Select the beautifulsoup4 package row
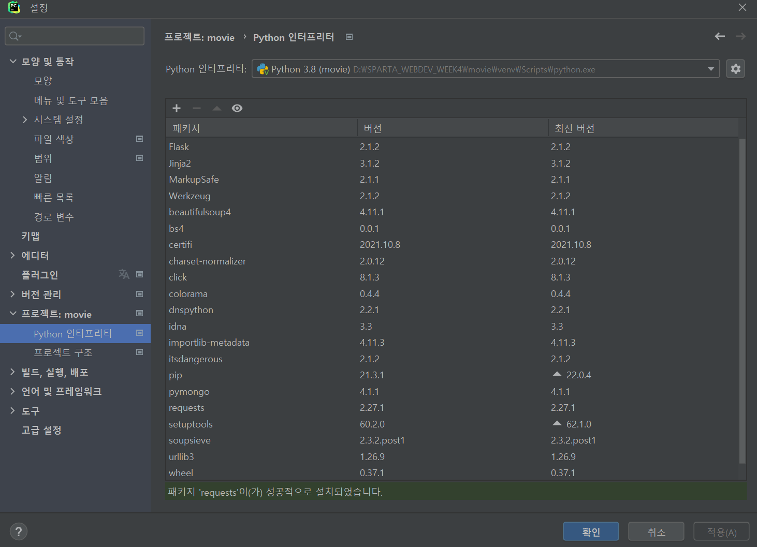Screen dimensions: 757x547 click(452, 212)
